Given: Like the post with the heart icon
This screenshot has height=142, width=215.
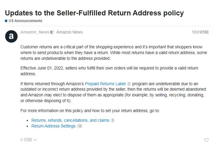Looking at the screenshot, I should [x=206, y=140].
